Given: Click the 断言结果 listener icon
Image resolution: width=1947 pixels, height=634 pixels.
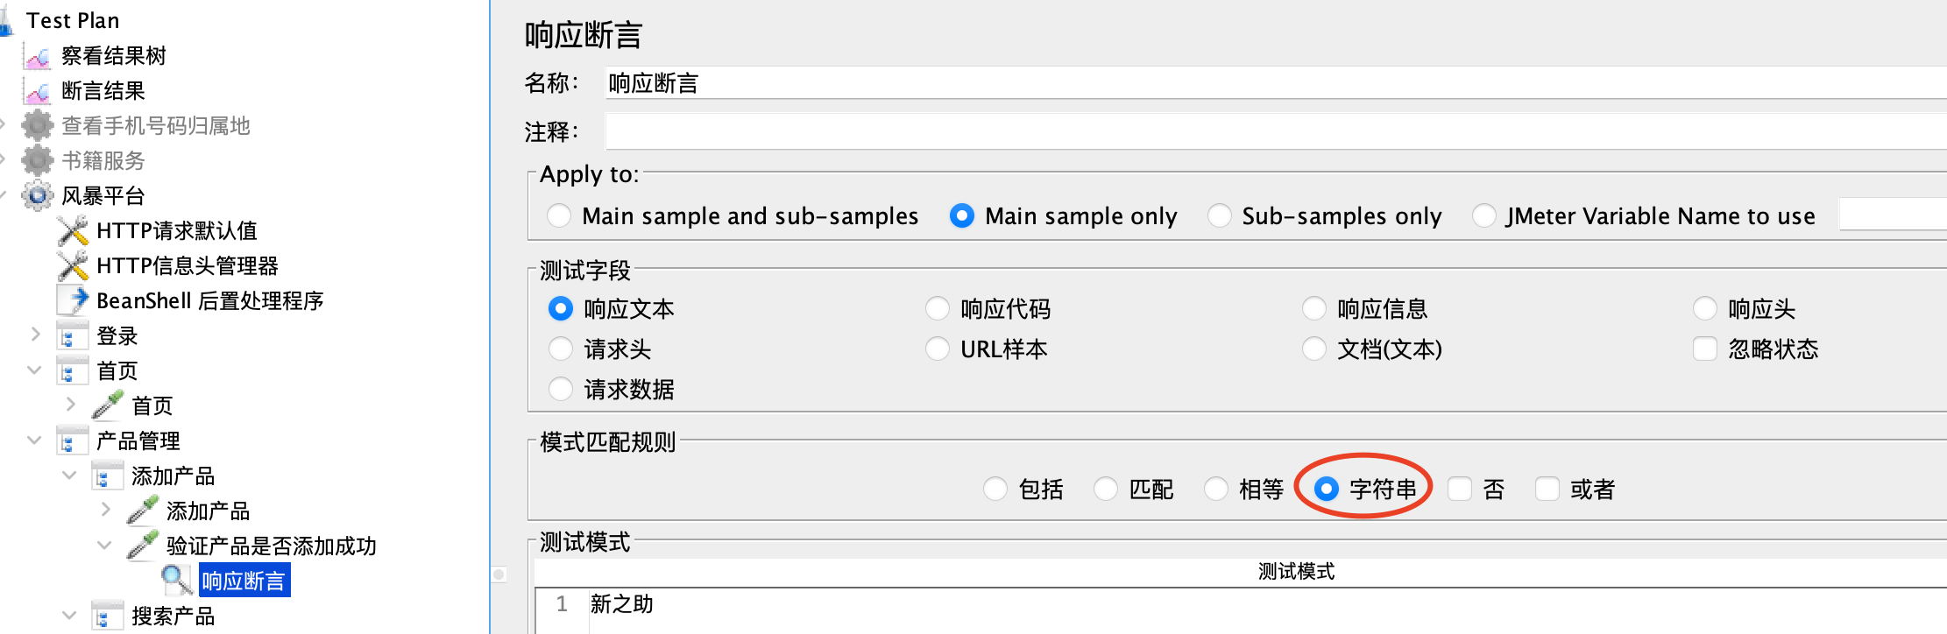Looking at the screenshot, I should pyautogui.click(x=38, y=92).
